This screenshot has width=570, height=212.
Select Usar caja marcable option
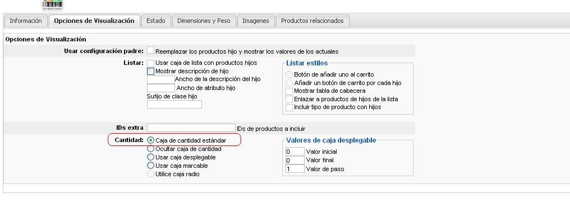150,165
